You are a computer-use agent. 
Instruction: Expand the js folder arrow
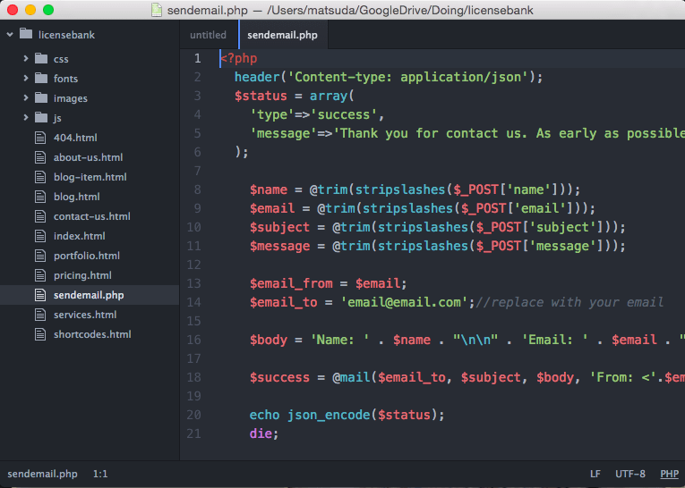point(26,118)
